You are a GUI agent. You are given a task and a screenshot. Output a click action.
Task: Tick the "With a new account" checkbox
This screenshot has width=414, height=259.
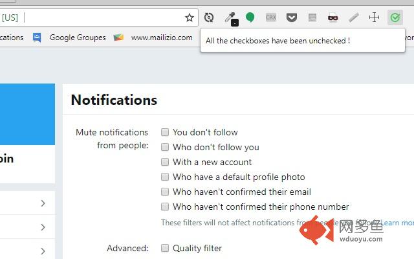pos(165,162)
